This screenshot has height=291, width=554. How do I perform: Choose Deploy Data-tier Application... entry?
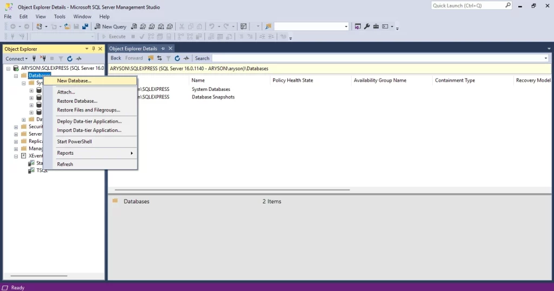coord(90,121)
